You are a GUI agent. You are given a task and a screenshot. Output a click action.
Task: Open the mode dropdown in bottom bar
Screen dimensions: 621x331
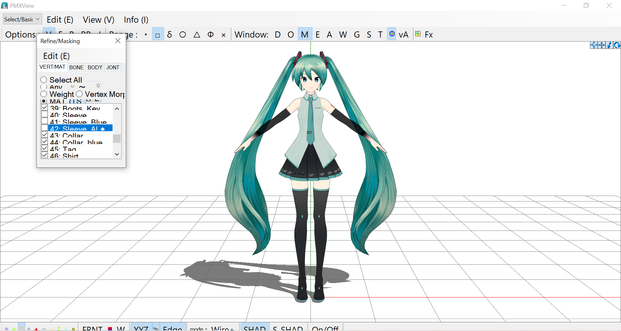pyautogui.click(x=199, y=328)
